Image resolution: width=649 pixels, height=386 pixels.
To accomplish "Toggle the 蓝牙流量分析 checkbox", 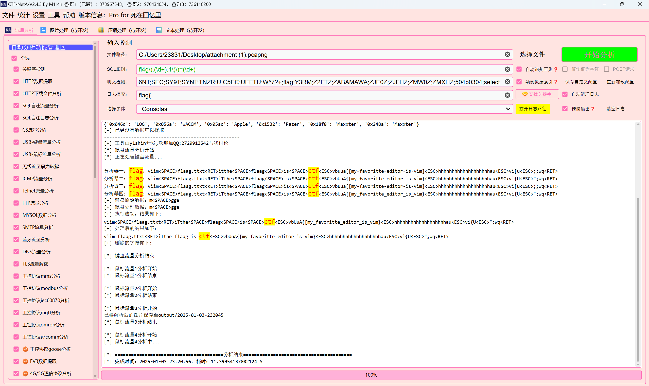I will tap(16, 239).
